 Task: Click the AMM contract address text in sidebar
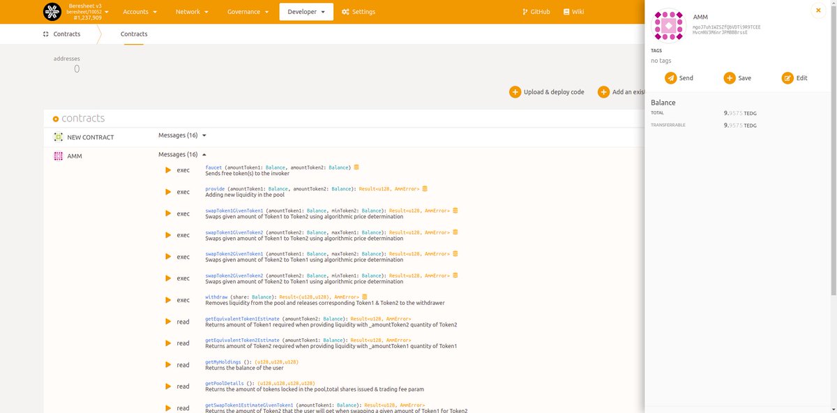coord(726,29)
